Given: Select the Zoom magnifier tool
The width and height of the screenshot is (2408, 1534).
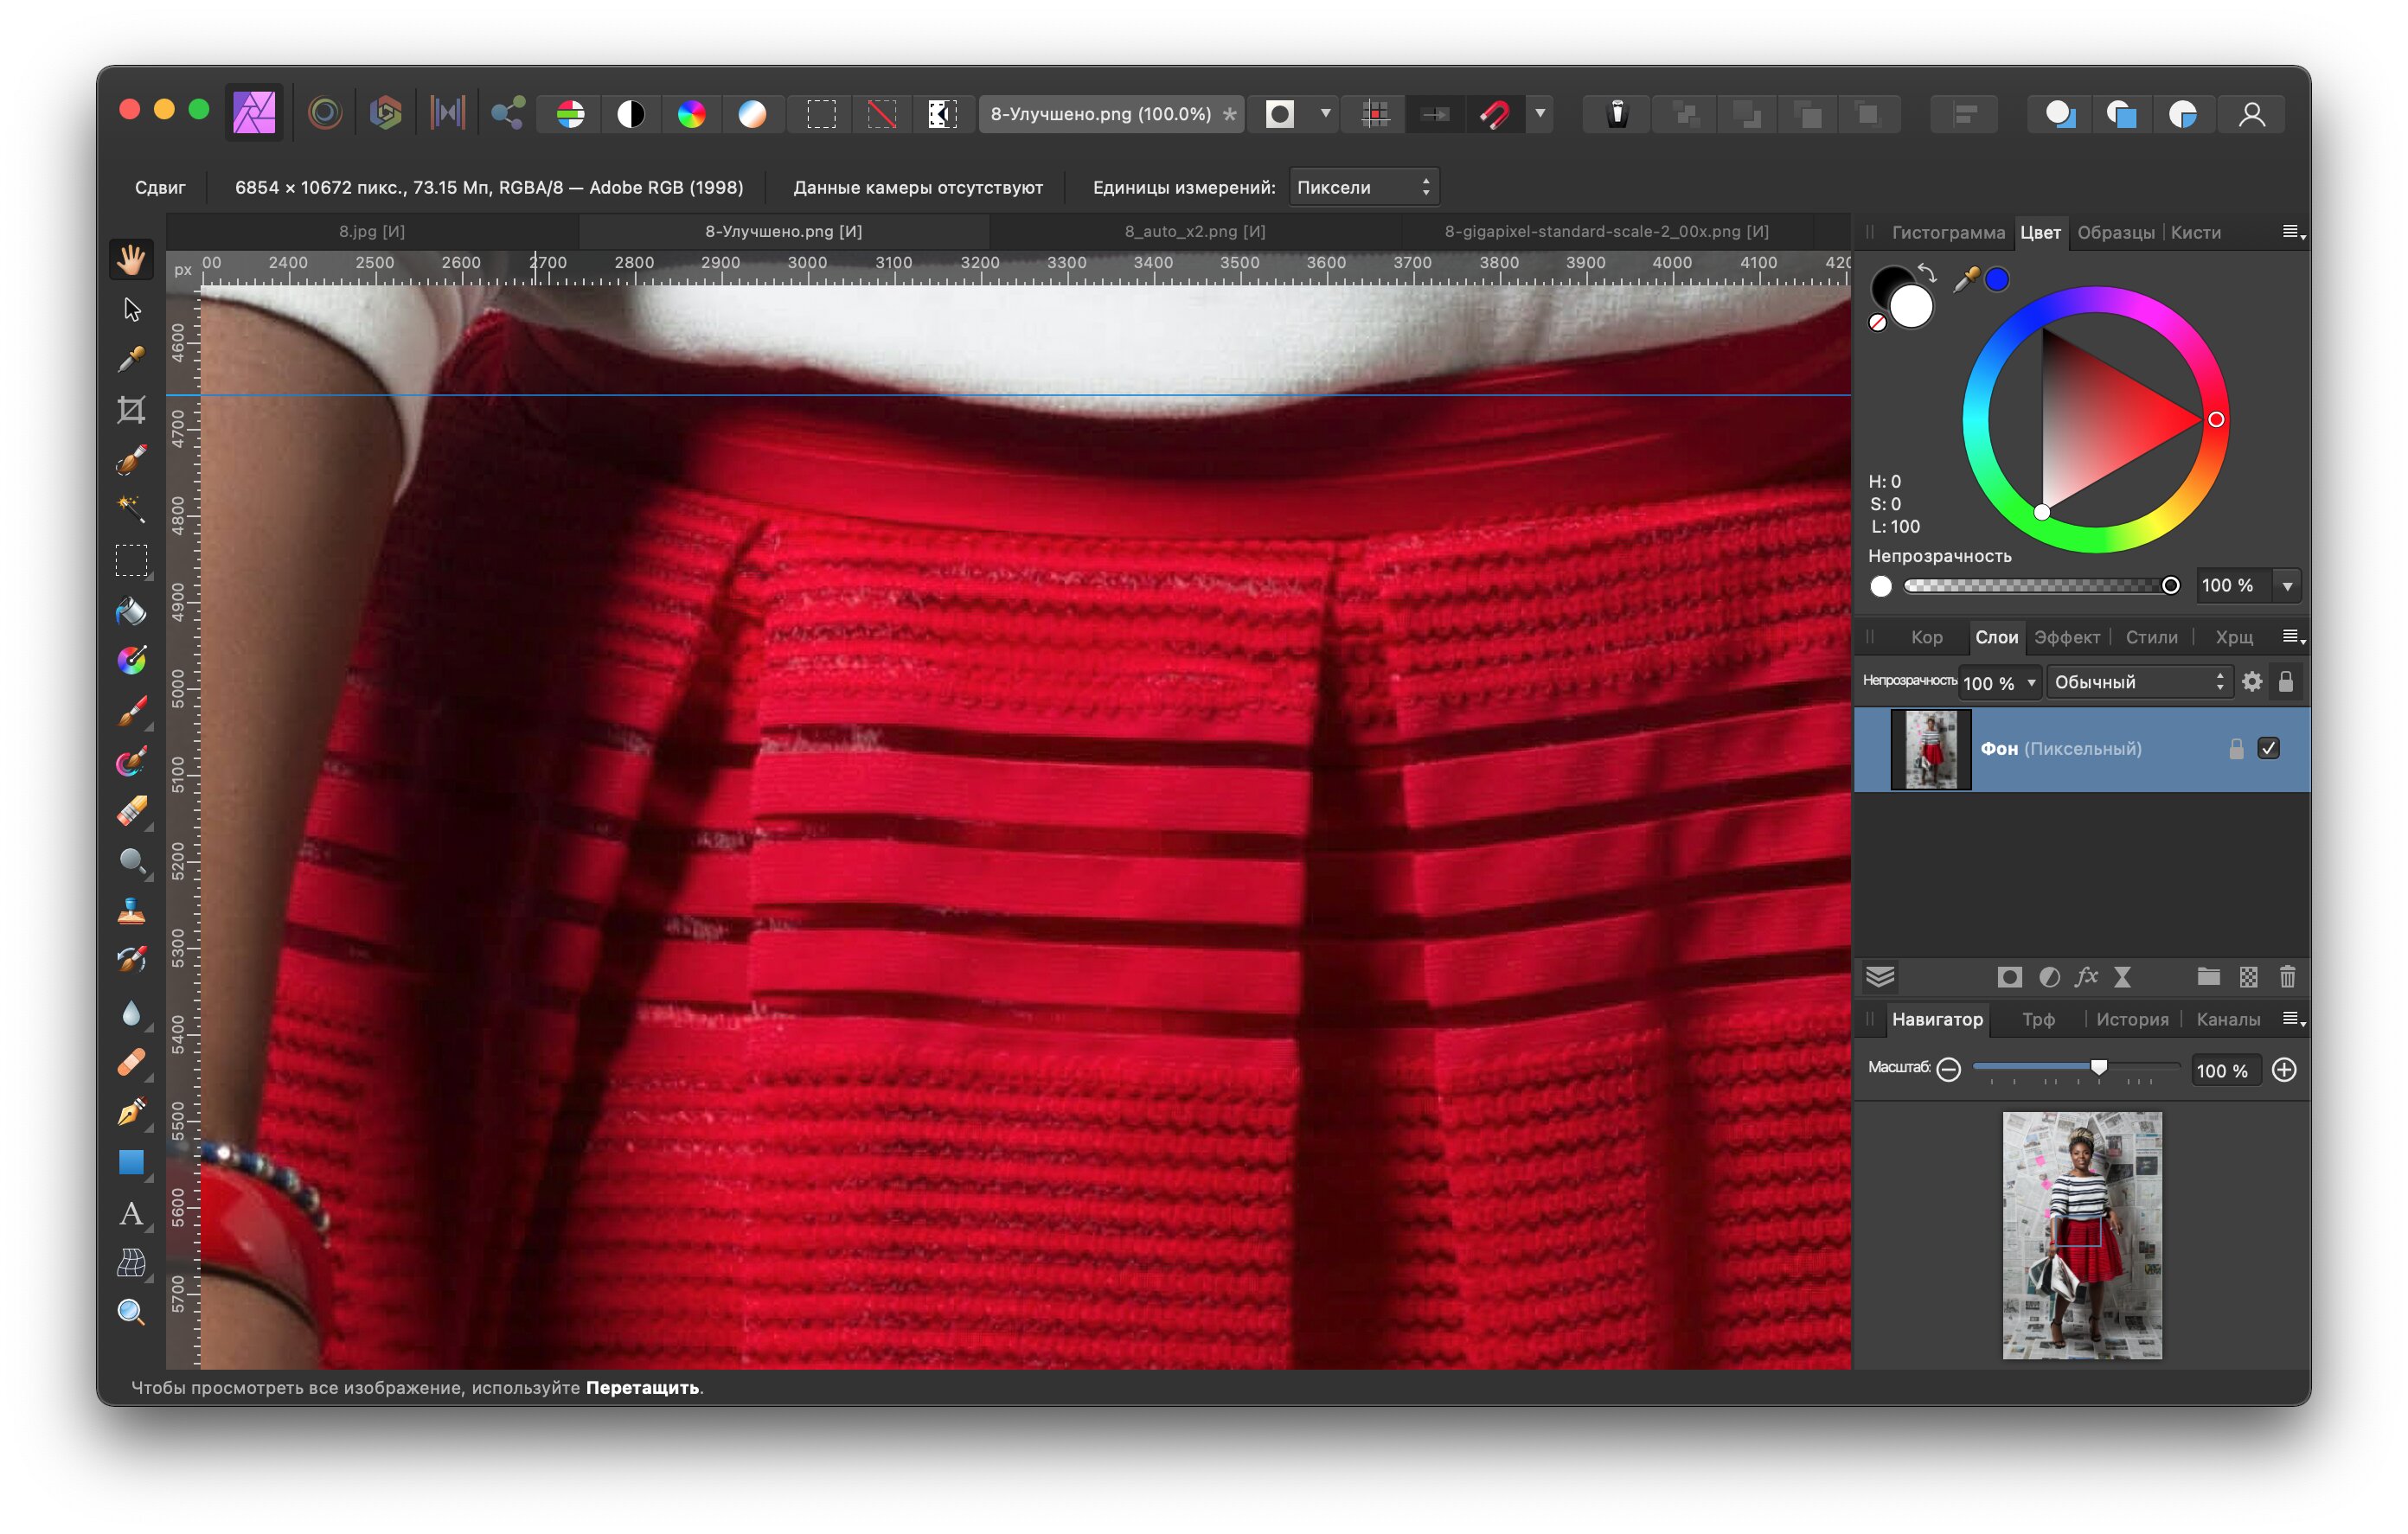Looking at the screenshot, I should tap(131, 1313).
